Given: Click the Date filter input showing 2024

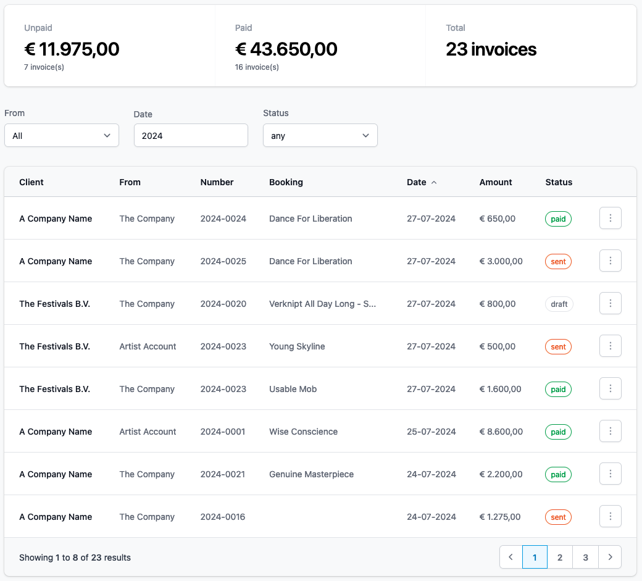Looking at the screenshot, I should (191, 135).
